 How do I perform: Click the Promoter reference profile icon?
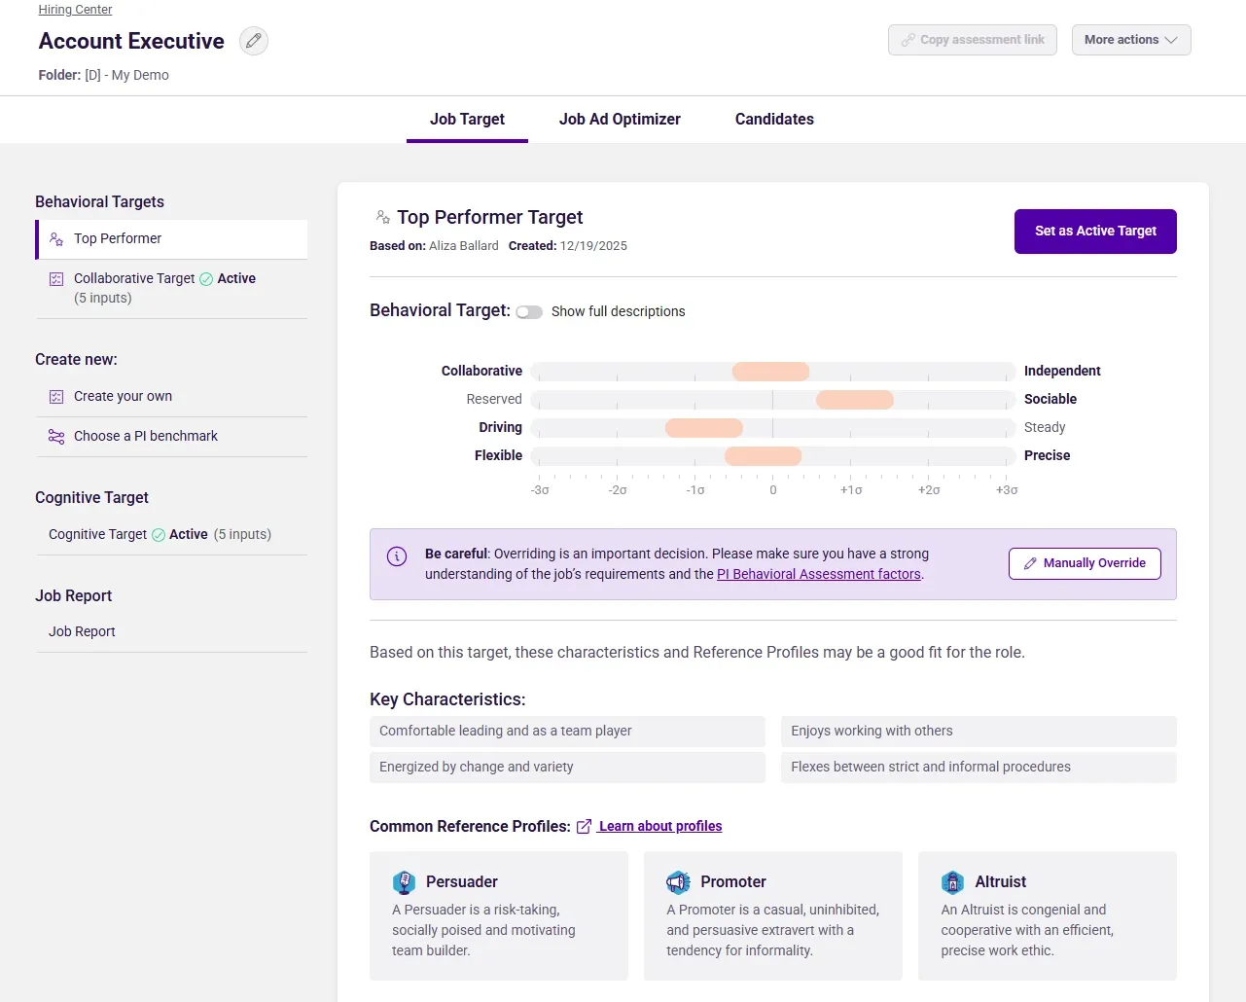tap(678, 882)
